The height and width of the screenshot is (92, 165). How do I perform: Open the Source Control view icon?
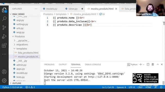4,28
